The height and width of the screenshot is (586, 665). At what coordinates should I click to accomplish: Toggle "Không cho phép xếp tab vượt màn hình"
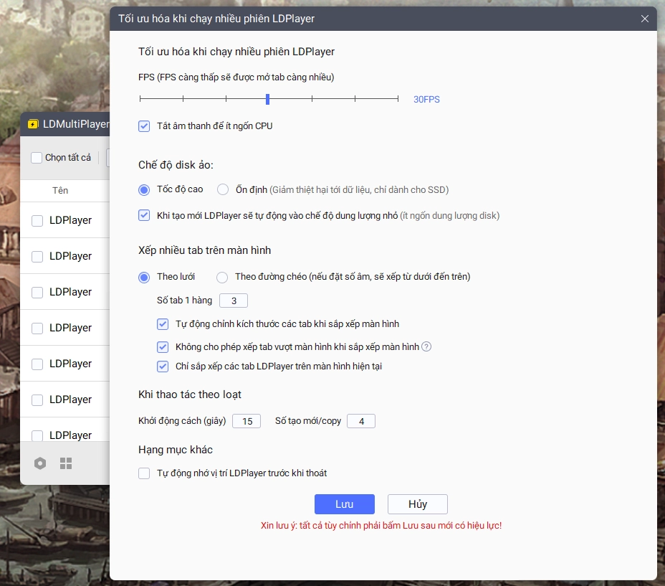click(x=163, y=347)
